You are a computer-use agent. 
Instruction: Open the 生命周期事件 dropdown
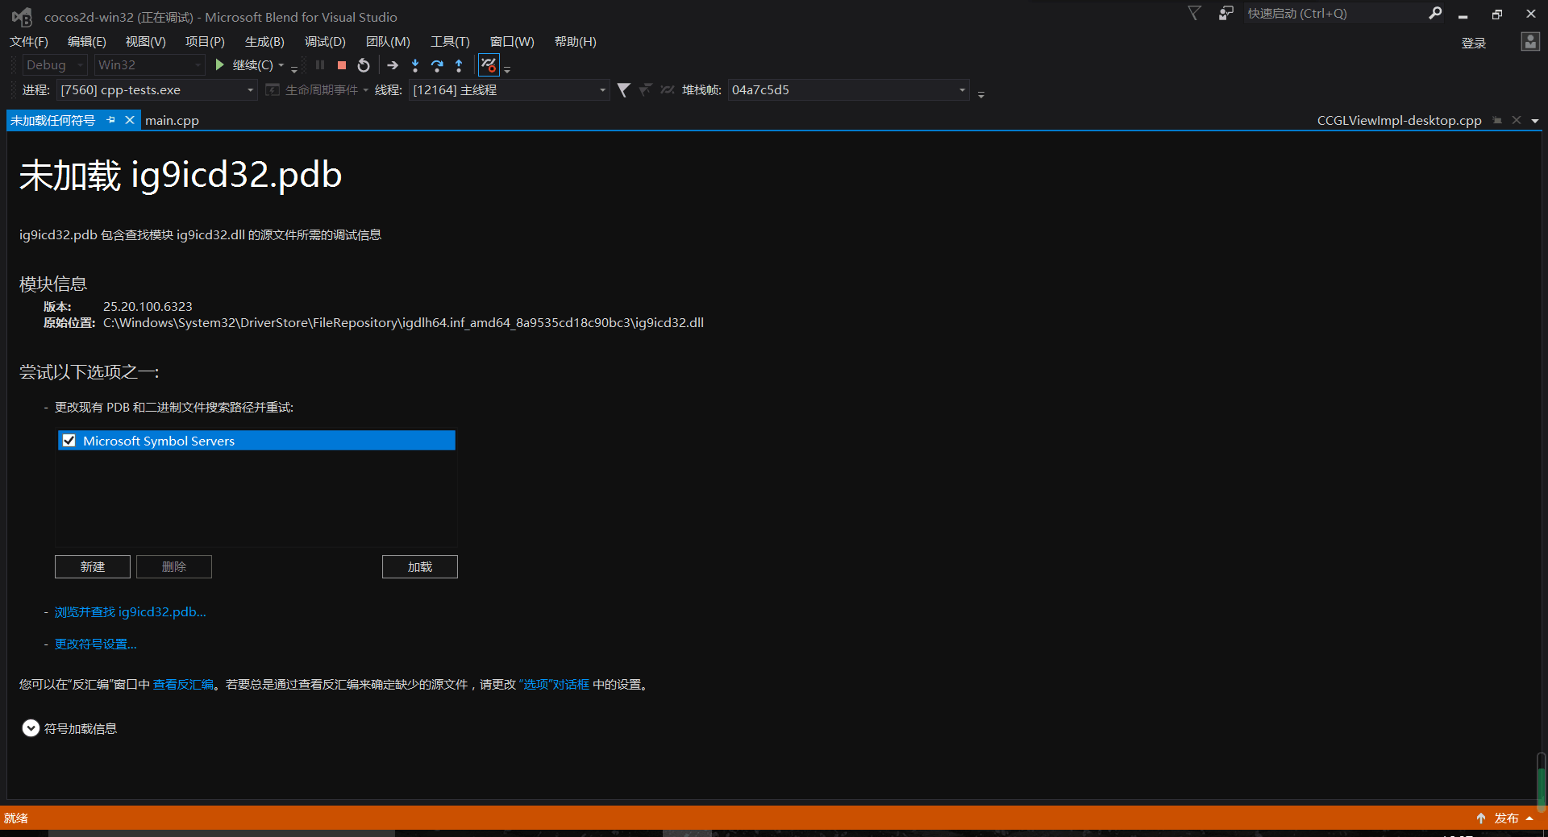tap(365, 89)
